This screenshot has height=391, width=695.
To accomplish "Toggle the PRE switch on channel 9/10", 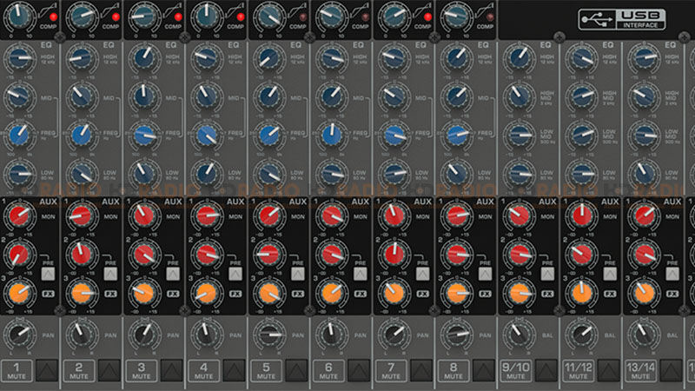I will 548,274.
